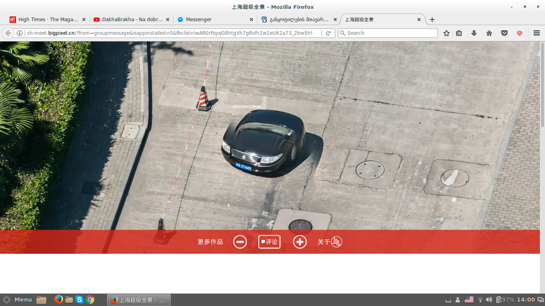Save page to Pocket
This screenshot has height=306, width=545.
click(504, 33)
